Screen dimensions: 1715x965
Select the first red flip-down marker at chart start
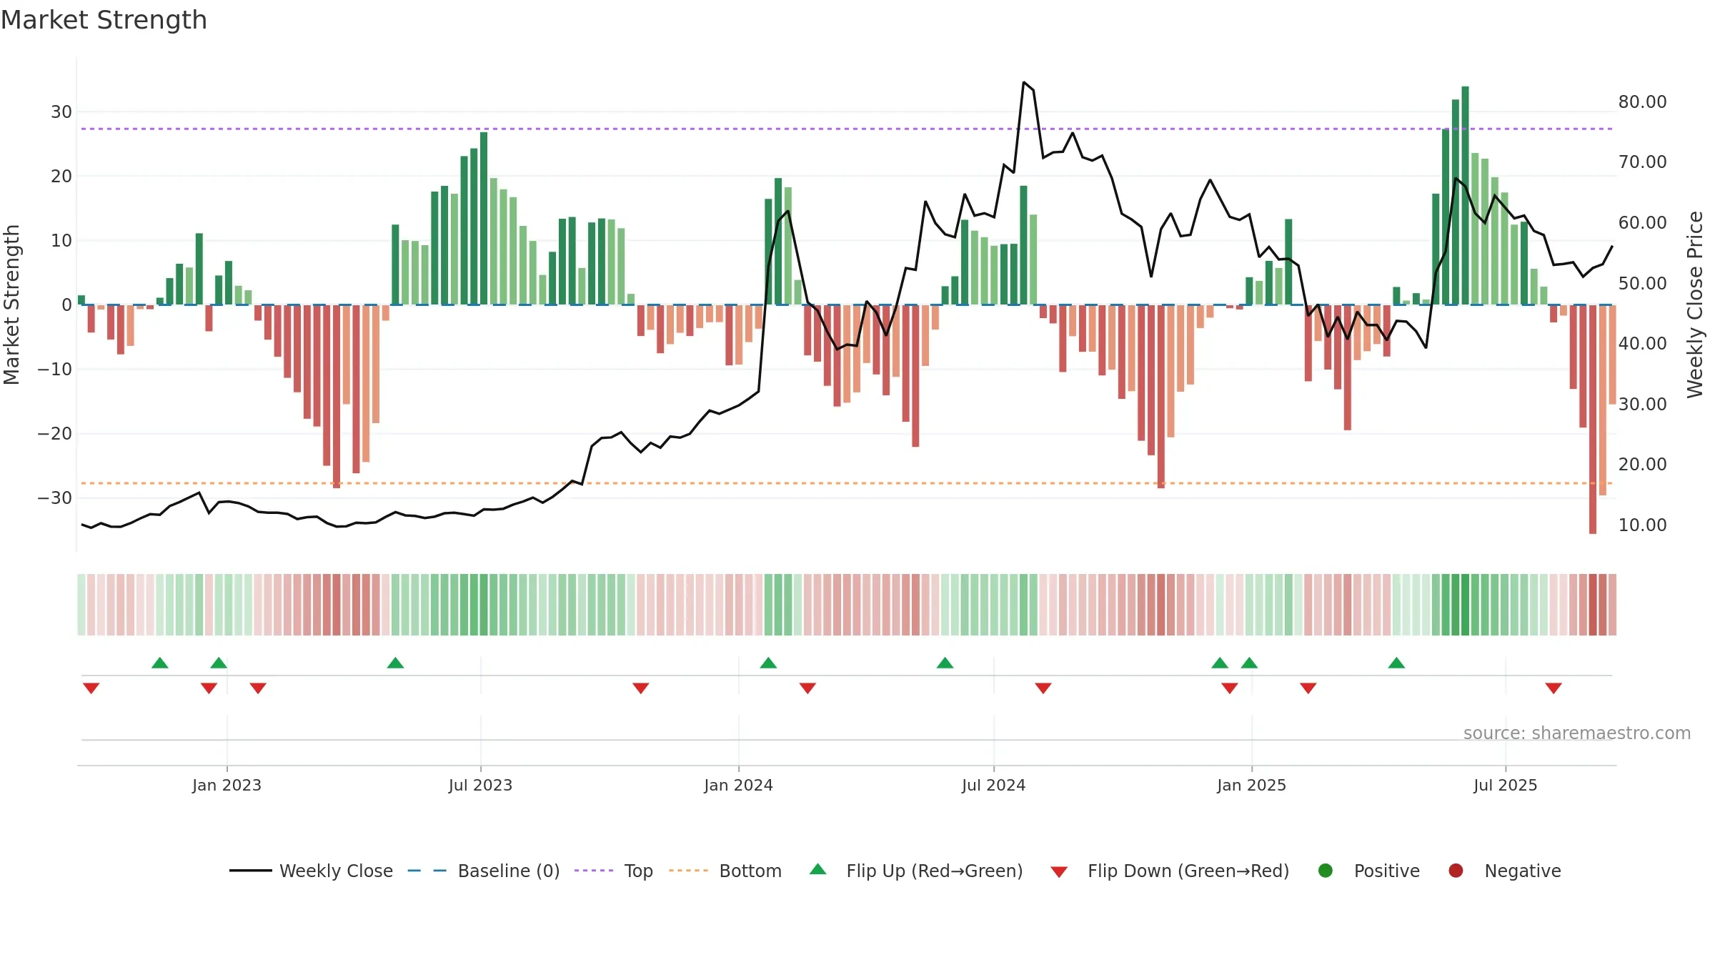91,688
